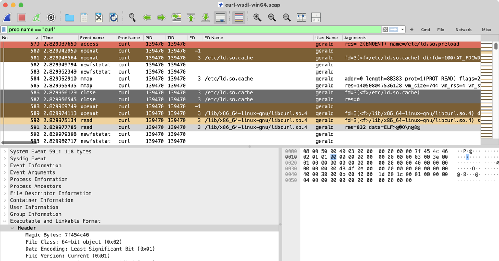Zoom out the main window text
The height and width of the screenshot is (261, 499).
(x=272, y=17)
